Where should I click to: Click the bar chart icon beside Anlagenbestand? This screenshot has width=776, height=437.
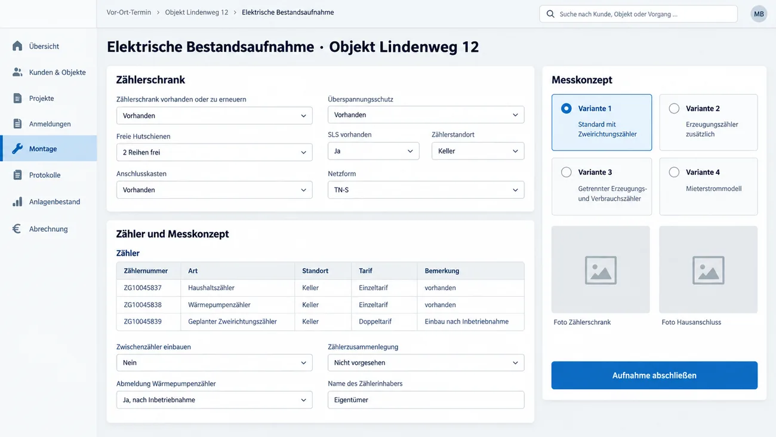point(17,202)
